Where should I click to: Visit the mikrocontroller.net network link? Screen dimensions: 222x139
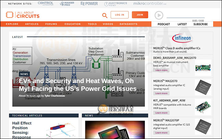145,4
